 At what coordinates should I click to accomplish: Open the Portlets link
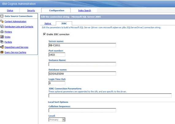coord(8,42)
